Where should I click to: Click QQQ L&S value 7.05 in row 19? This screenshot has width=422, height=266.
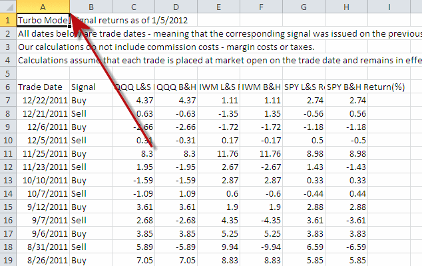pos(134,260)
